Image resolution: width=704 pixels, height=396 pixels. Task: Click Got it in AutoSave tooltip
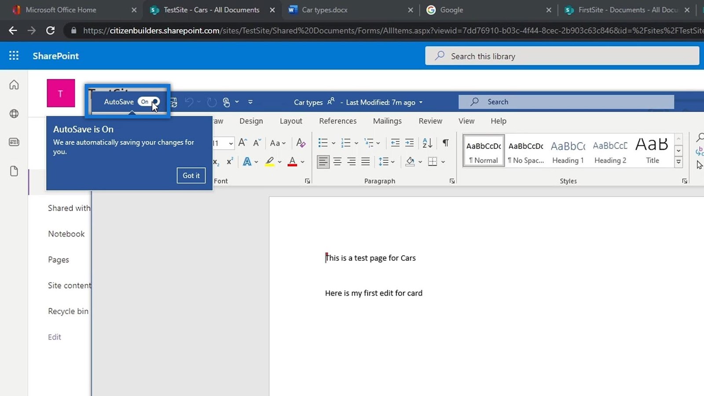coord(191,176)
